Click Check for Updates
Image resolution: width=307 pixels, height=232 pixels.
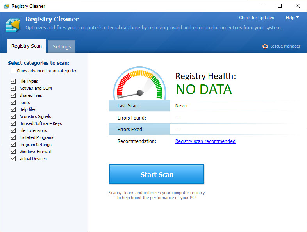tap(257, 18)
